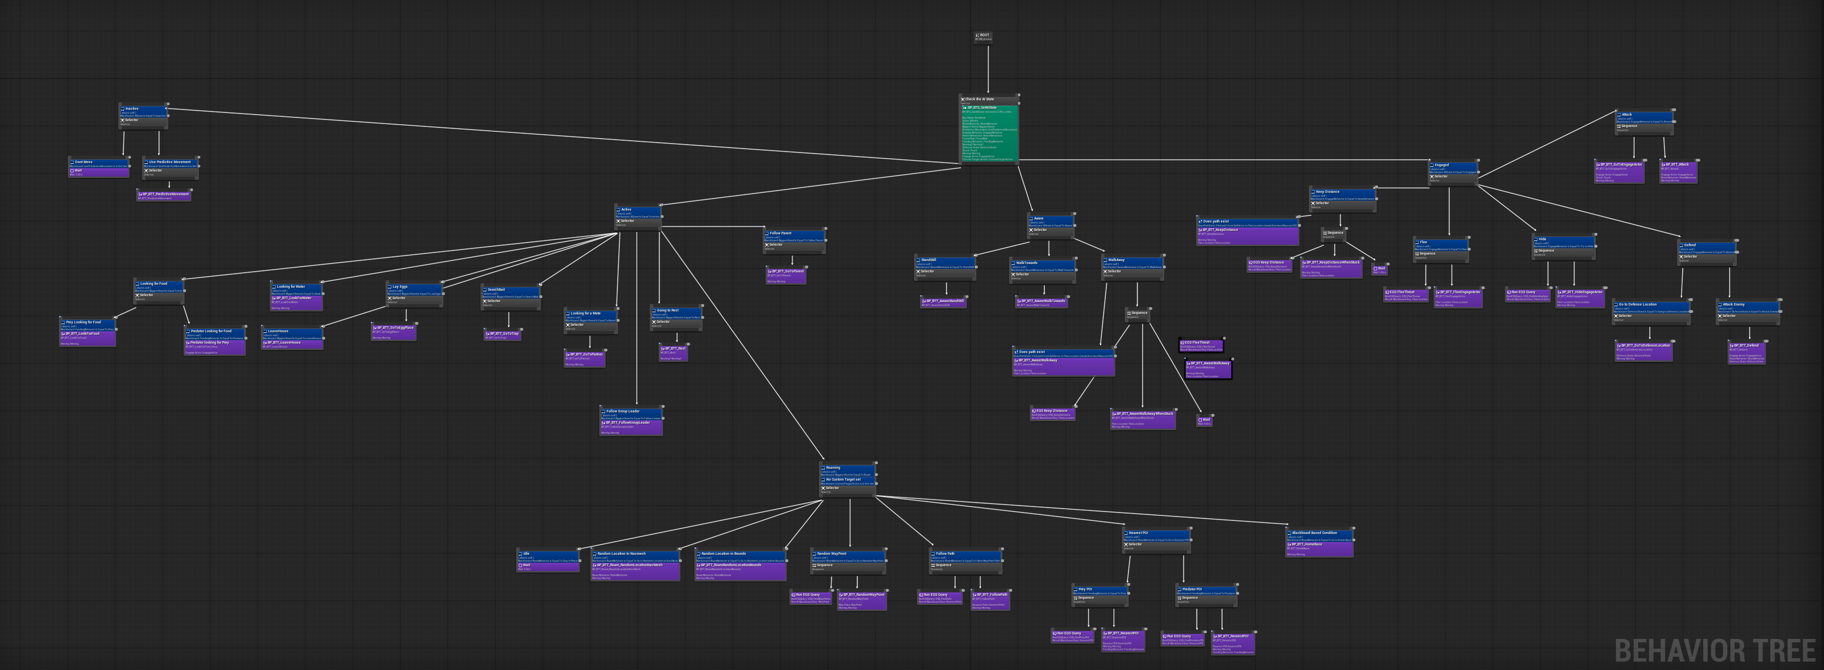
Task: Select the BP_BTT_AwareStandStill task
Action: point(943,302)
